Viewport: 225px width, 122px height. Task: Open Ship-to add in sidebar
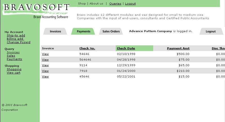point(16,36)
